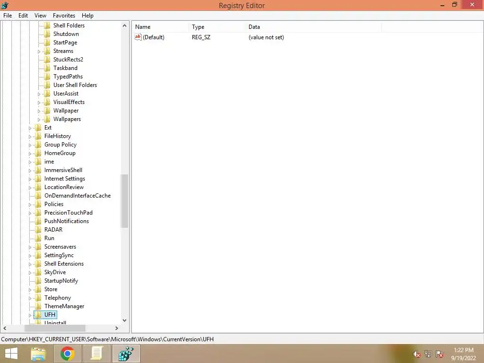Sort values by the Data column
484x363 pixels.
(313, 27)
